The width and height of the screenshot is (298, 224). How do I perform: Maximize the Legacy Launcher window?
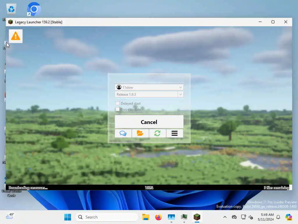(273, 22)
